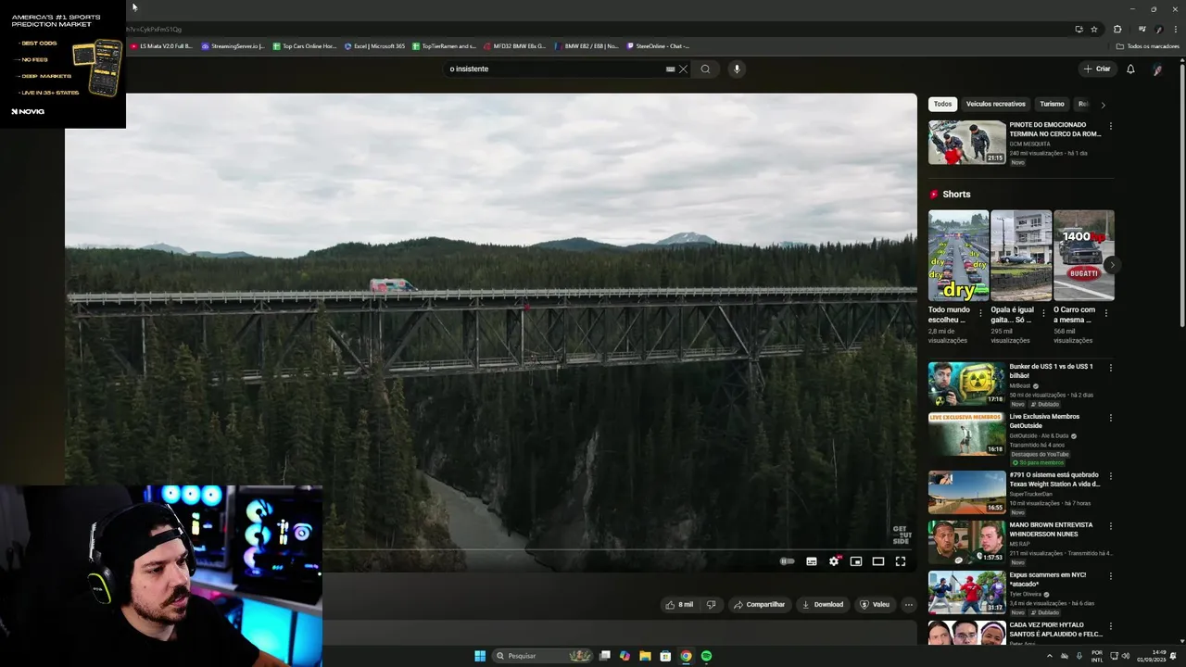Open Expus scammers em NYC video
The width and height of the screenshot is (1186, 667).
pos(967,592)
